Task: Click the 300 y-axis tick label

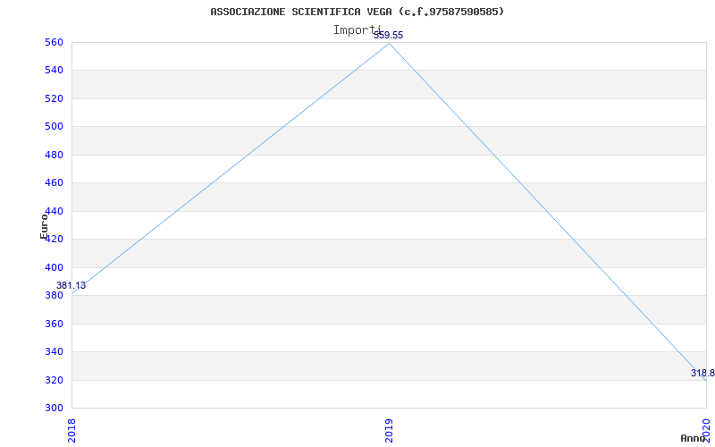Action: coord(54,408)
